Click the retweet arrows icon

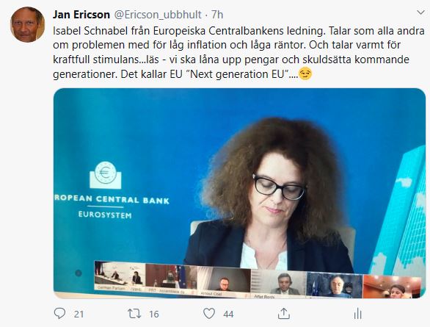coord(134,314)
